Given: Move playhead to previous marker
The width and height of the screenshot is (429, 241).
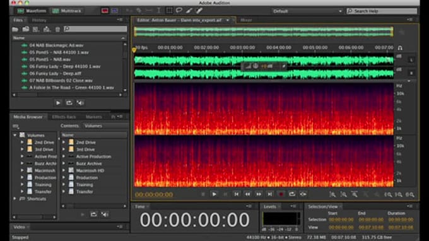Looking at the screenshot, I should [x=237, y=194].
